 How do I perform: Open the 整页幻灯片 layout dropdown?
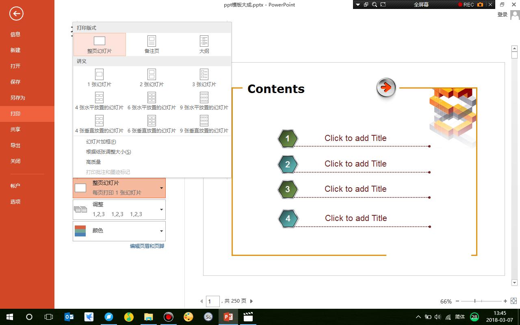click(x=119, y=188)
